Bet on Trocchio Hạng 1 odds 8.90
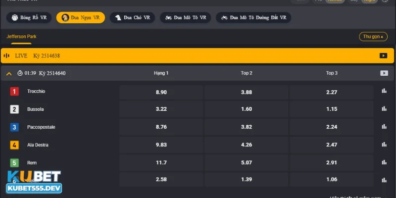This screenshot has height=198, width=396. [x=161, y=92]
